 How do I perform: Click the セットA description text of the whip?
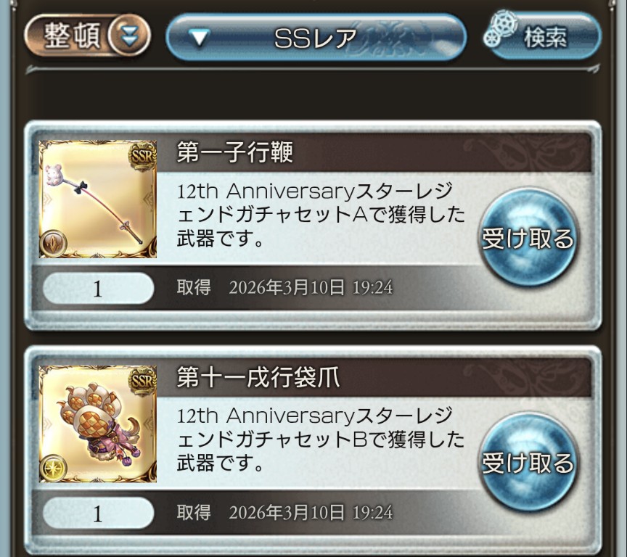[320, 215]
